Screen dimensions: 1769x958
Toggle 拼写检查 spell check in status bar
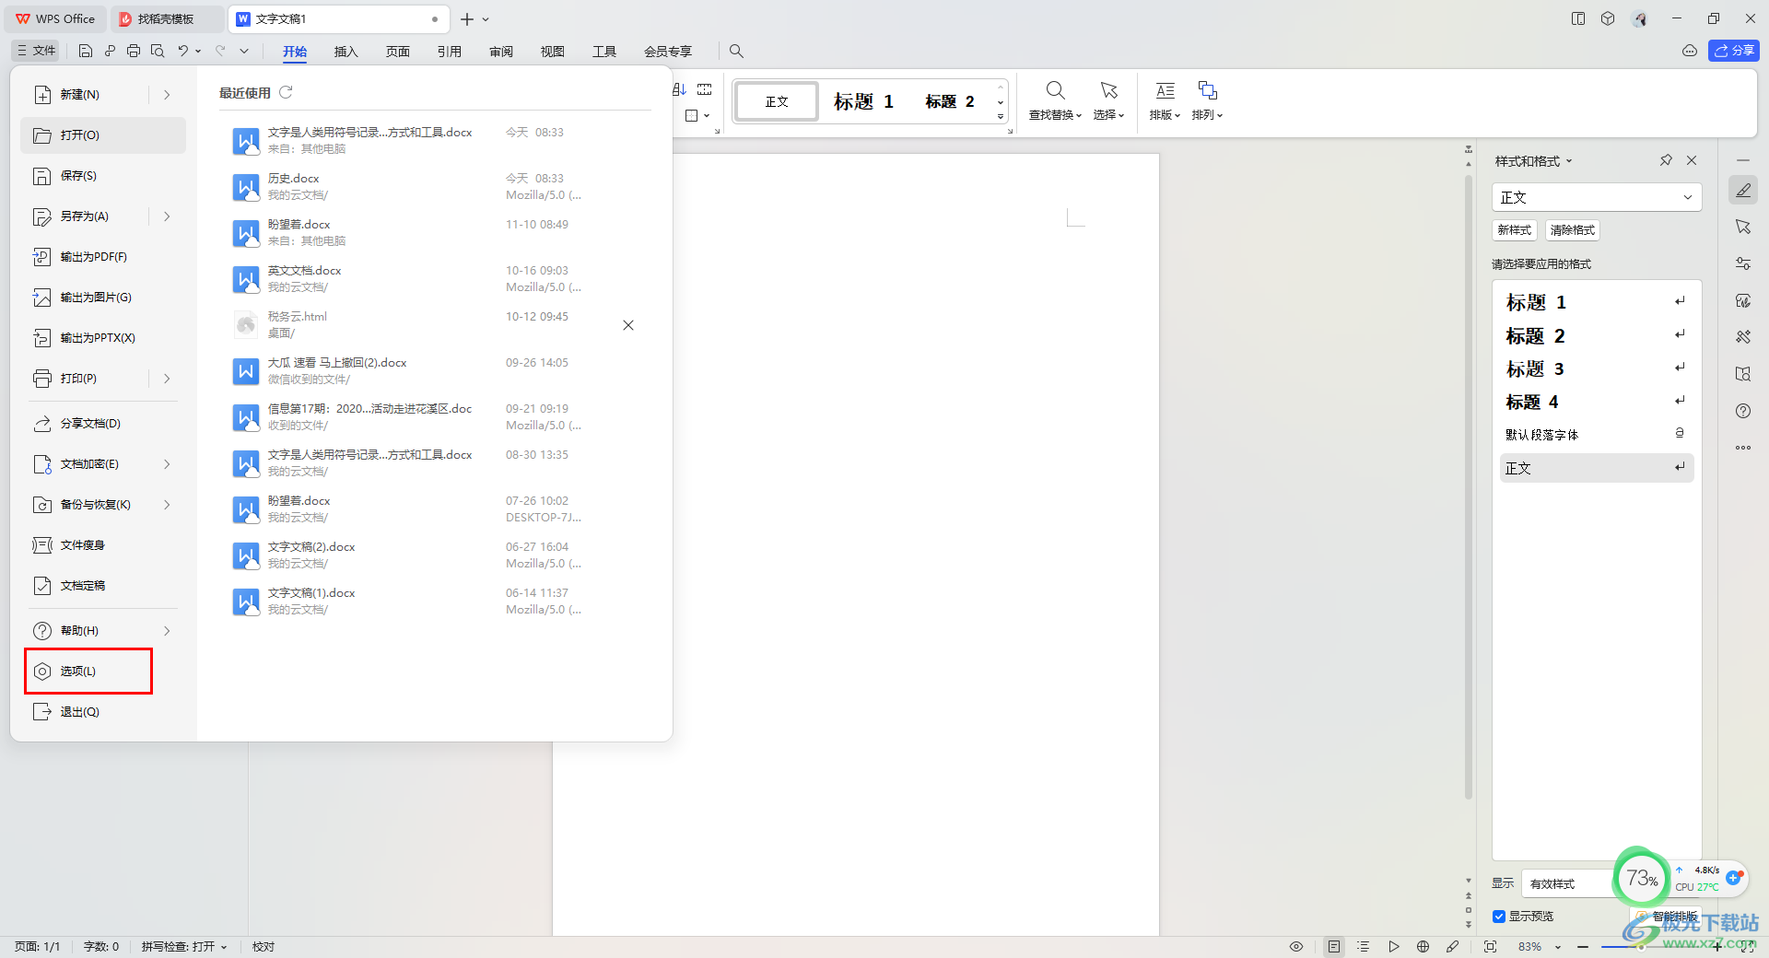(x=183, y=946)
